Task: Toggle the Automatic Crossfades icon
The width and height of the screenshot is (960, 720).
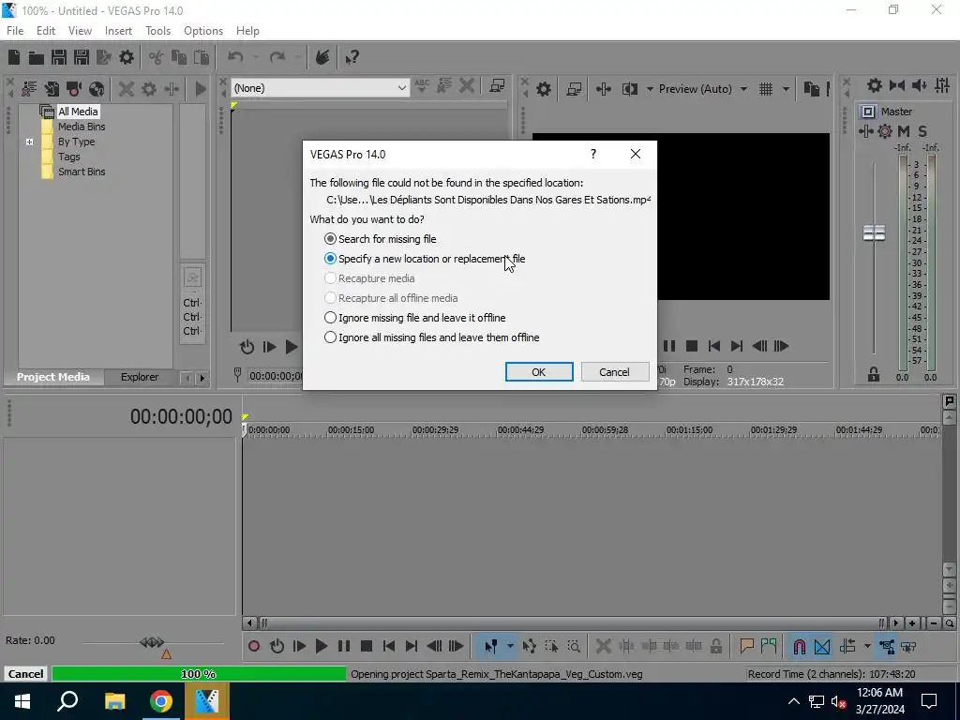Action: 822,647
